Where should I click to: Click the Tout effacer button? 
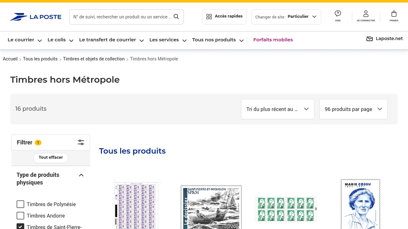51,158
